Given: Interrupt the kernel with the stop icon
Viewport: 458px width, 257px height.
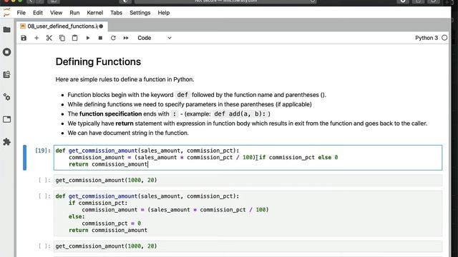Looking at the screenshot, I should click(x=100, y=38).
